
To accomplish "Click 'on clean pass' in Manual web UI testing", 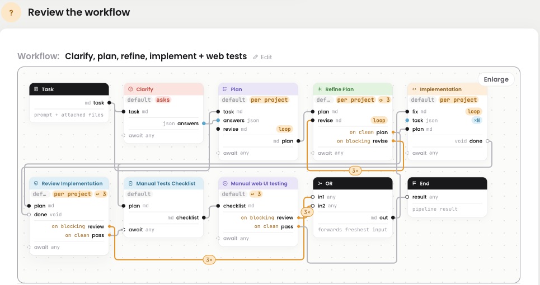I will [x=274, y=226].
